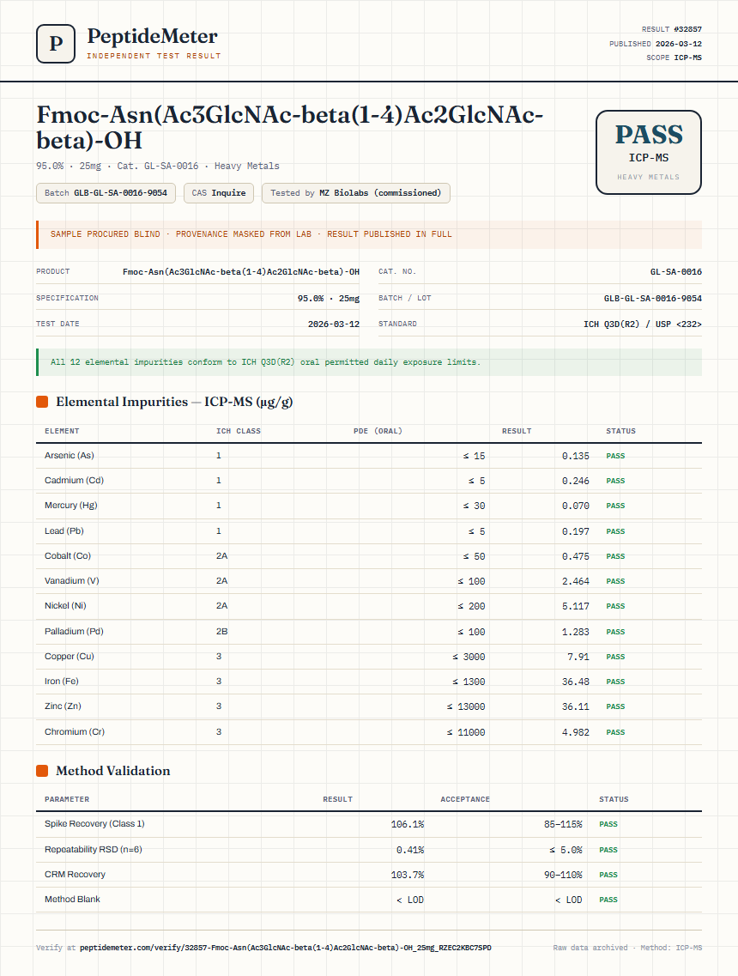
Task: Click the orange square beside Method Validation
Action: click(42, 771)
